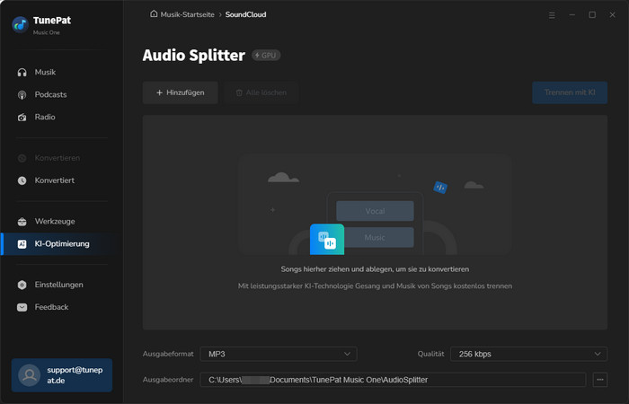Viewport: 629px width, 404px height.
Task: Click the Alle löschen button
Action: (261, 92)
